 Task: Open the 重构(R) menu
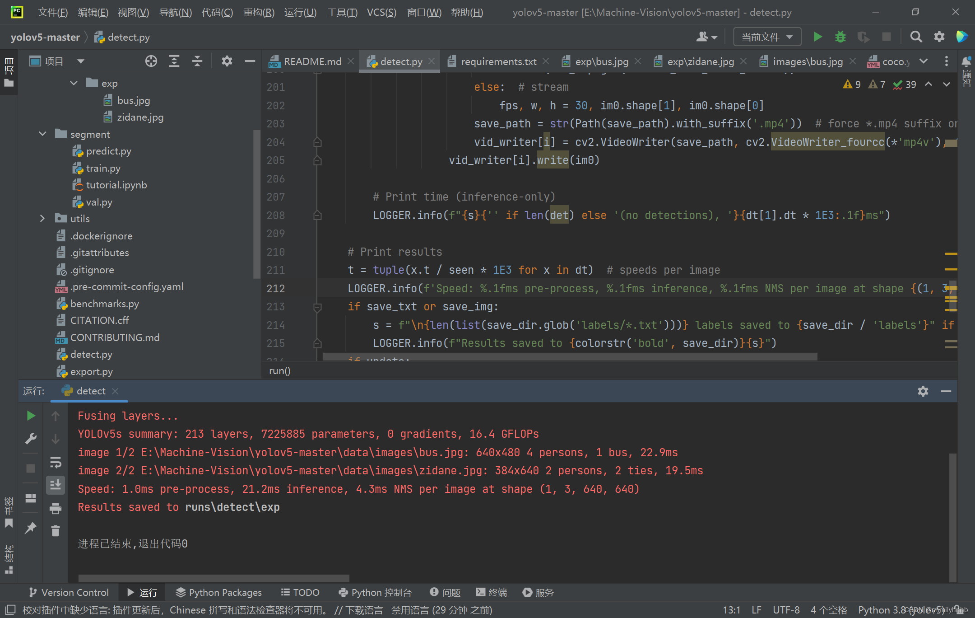tap(259, 12)
